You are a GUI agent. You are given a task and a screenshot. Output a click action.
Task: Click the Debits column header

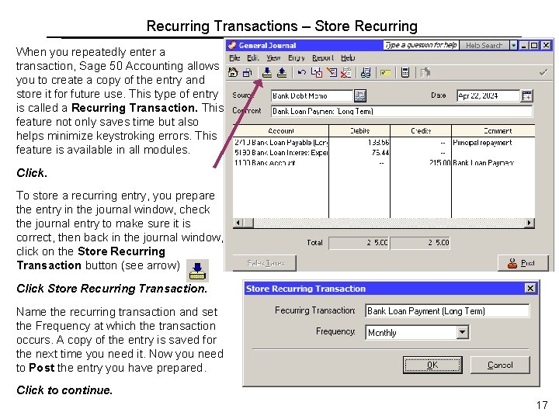point(359,131)
